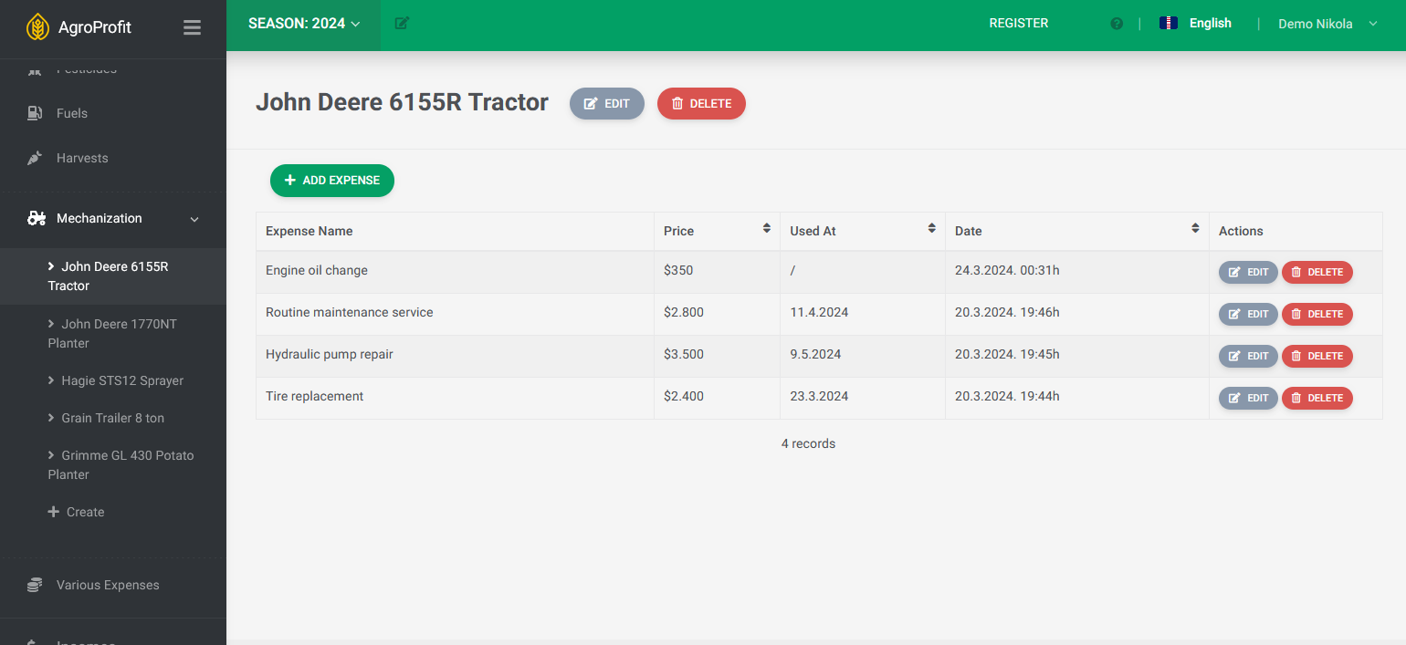The height and width of the screenshot is (645, 1406).
Task: Edit the Engine oil change expense
Action: tap(1247, 272)
